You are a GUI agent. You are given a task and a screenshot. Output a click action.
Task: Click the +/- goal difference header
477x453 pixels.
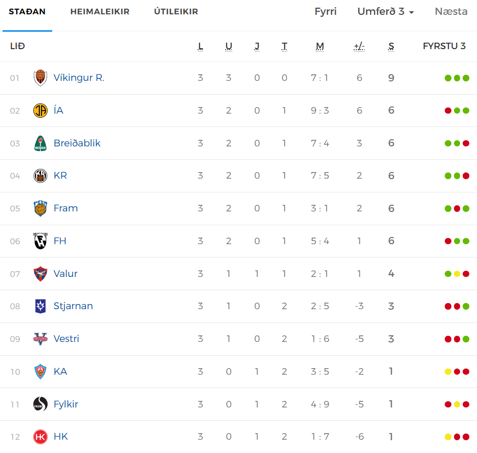point(359,46)
